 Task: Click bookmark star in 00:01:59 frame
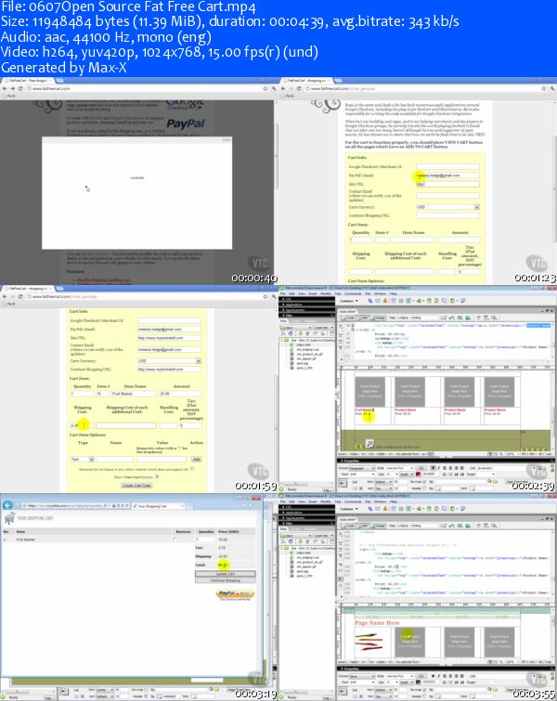point(266,296)
